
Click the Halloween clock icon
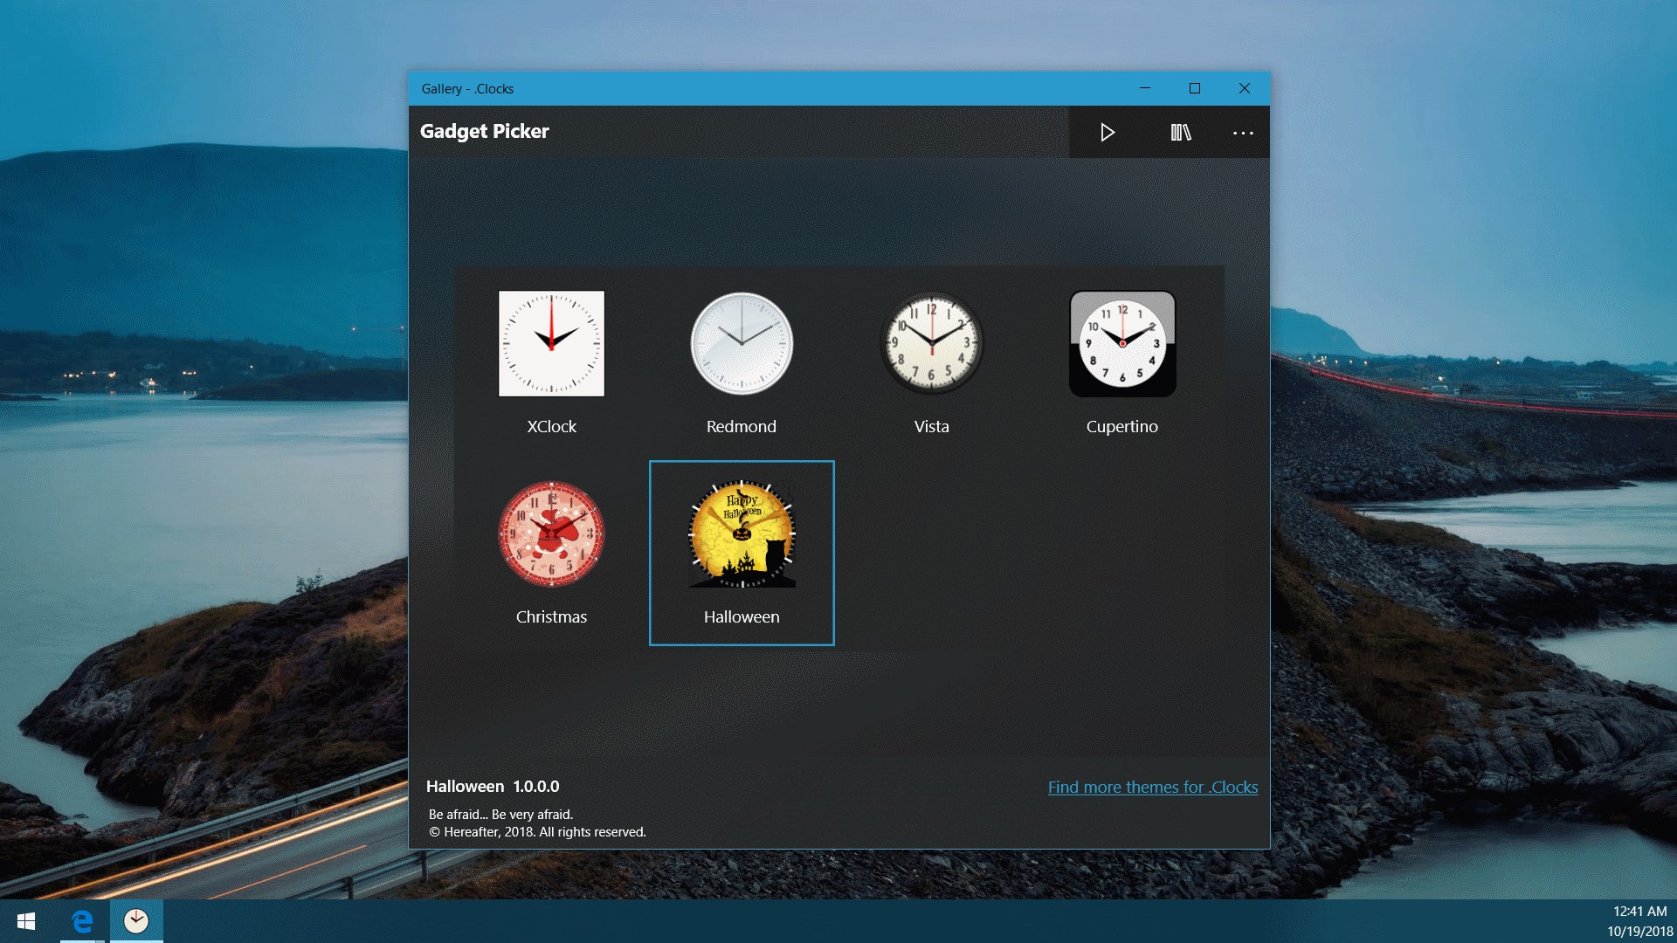click(742, 533)
